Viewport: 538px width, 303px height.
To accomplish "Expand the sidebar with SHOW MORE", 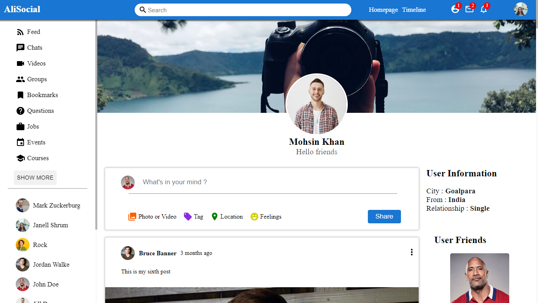I will tap(35, 178).
